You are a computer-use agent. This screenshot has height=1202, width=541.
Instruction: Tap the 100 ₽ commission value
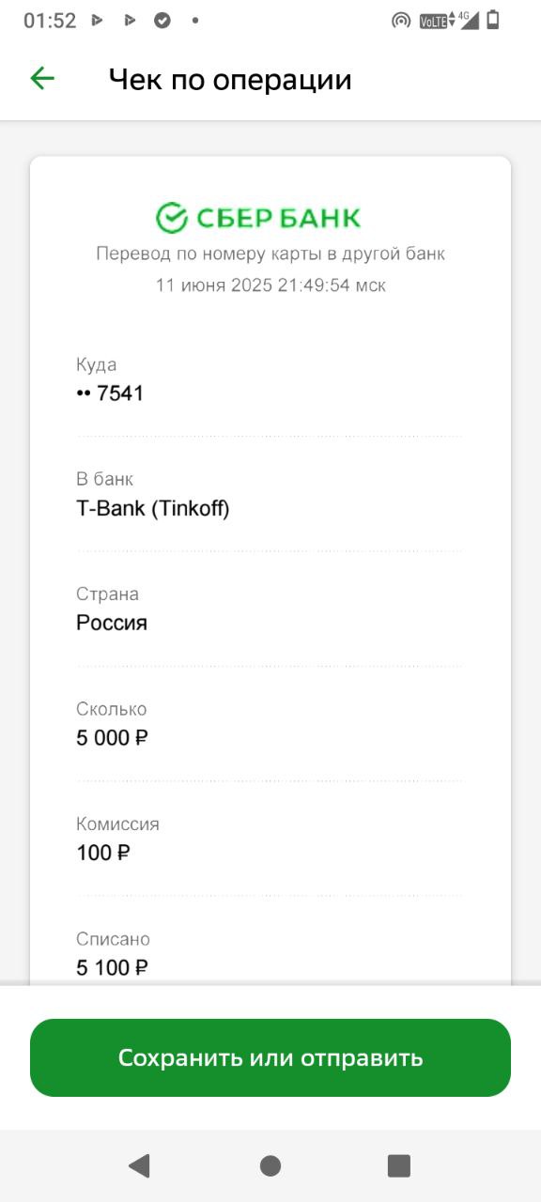pyautogui.click(x=103, y=853)
